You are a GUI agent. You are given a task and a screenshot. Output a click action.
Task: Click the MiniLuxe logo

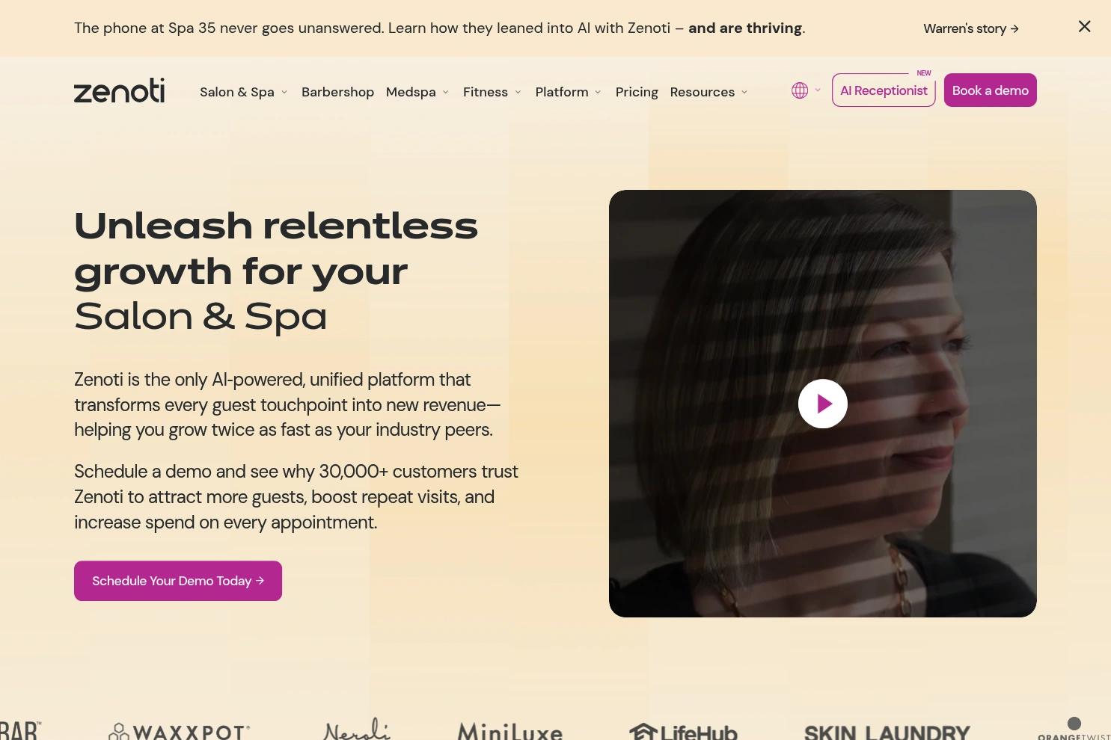510,731
